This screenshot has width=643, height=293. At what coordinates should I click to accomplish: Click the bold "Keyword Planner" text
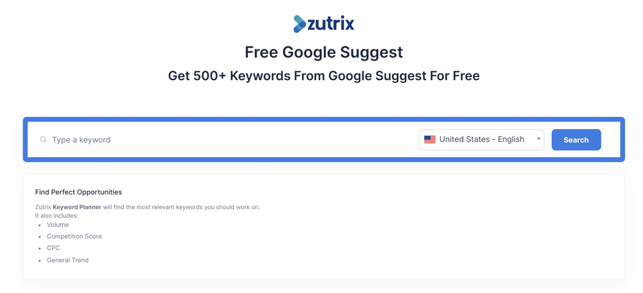click(77, 207)
